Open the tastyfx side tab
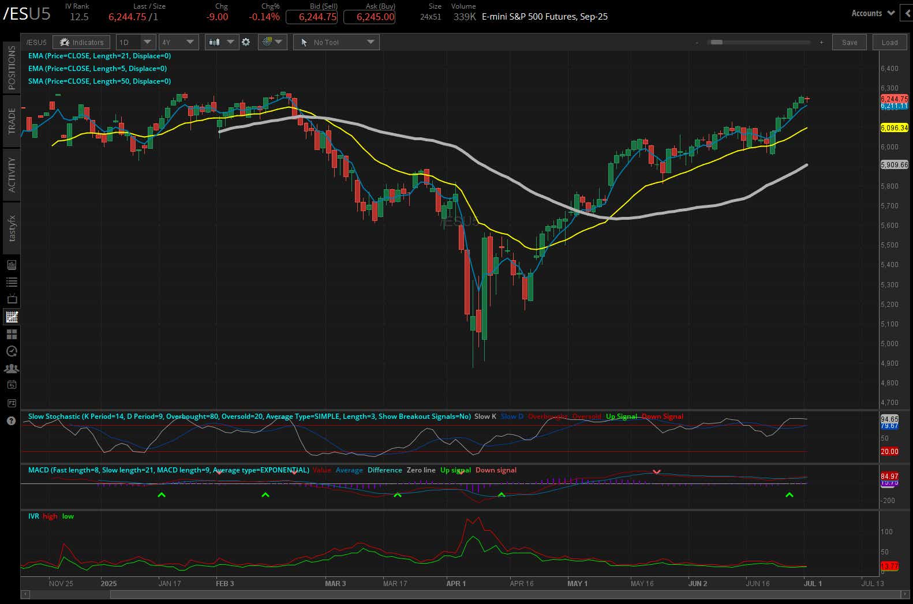 click(12, 228)
